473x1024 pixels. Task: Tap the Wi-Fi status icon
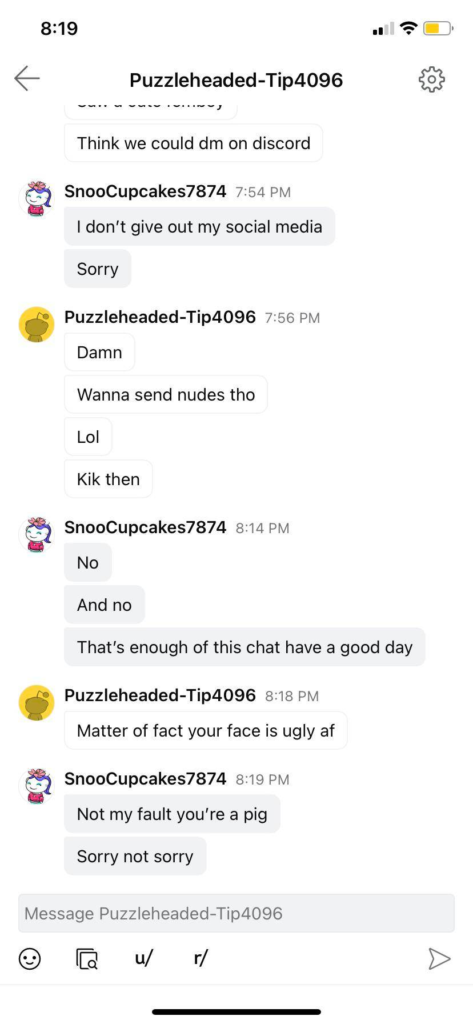(408, 27)
